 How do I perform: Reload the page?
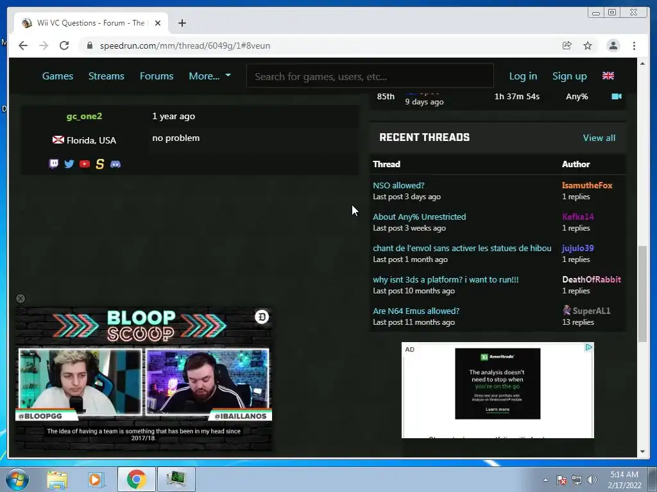point(64,45)
